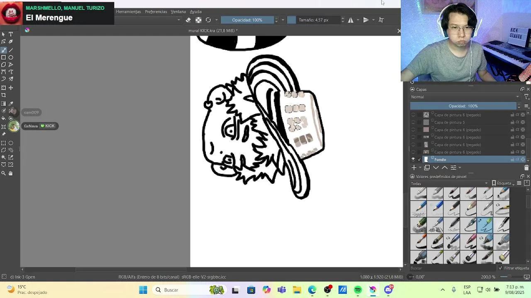Open Windows Start button on taskbar

(x=143, y=290)
